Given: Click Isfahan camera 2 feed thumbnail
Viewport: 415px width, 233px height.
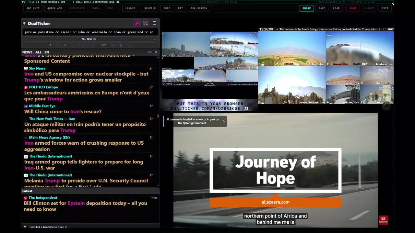Looking at the screenshot, I should (x=360, y=49).
